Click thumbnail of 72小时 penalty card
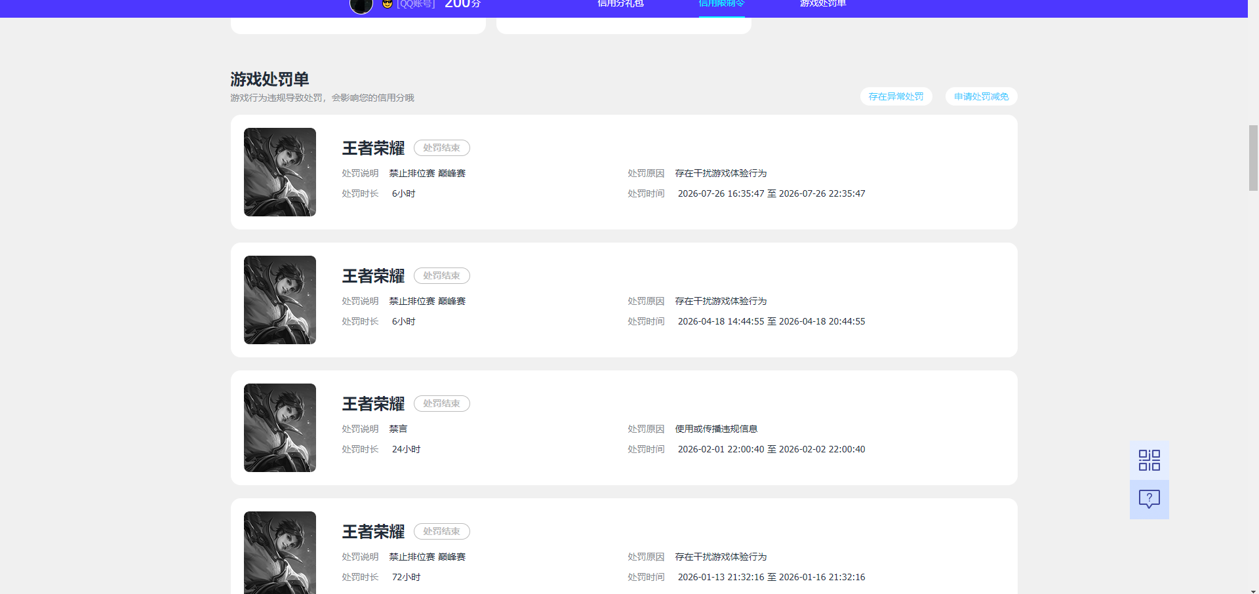Screen dimensions: 1259x594 coord(280,553)
